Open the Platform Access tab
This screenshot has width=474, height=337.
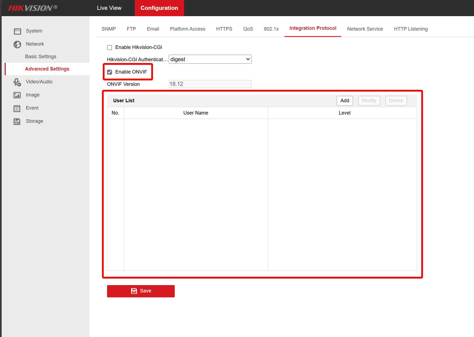click(x=188, y=29)
